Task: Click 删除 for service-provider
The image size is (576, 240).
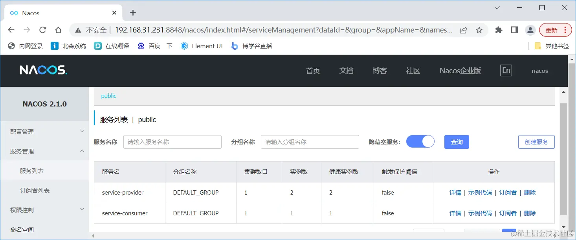Action: [x=530, y=193]
